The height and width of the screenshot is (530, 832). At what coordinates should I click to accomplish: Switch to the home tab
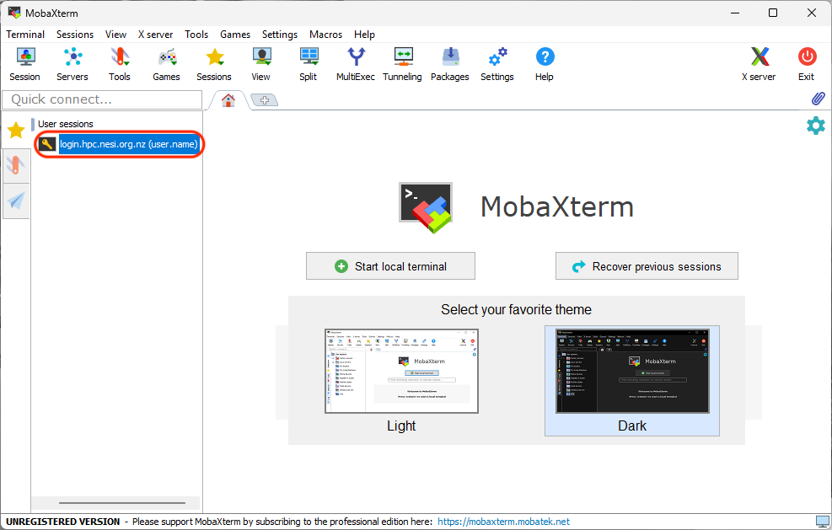(x=228, y=99)
